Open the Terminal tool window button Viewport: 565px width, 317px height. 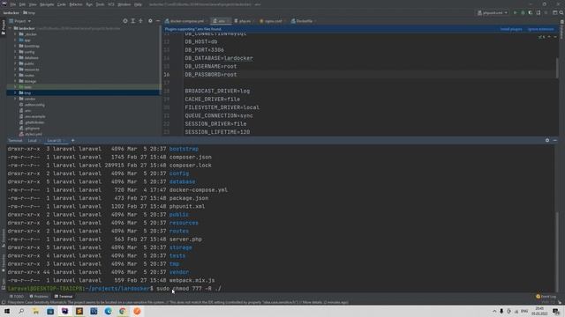64,297
